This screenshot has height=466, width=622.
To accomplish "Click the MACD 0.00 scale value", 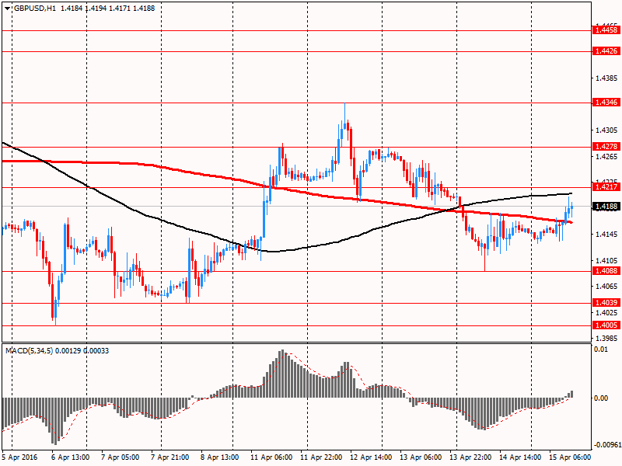I will tap(601, 398).
